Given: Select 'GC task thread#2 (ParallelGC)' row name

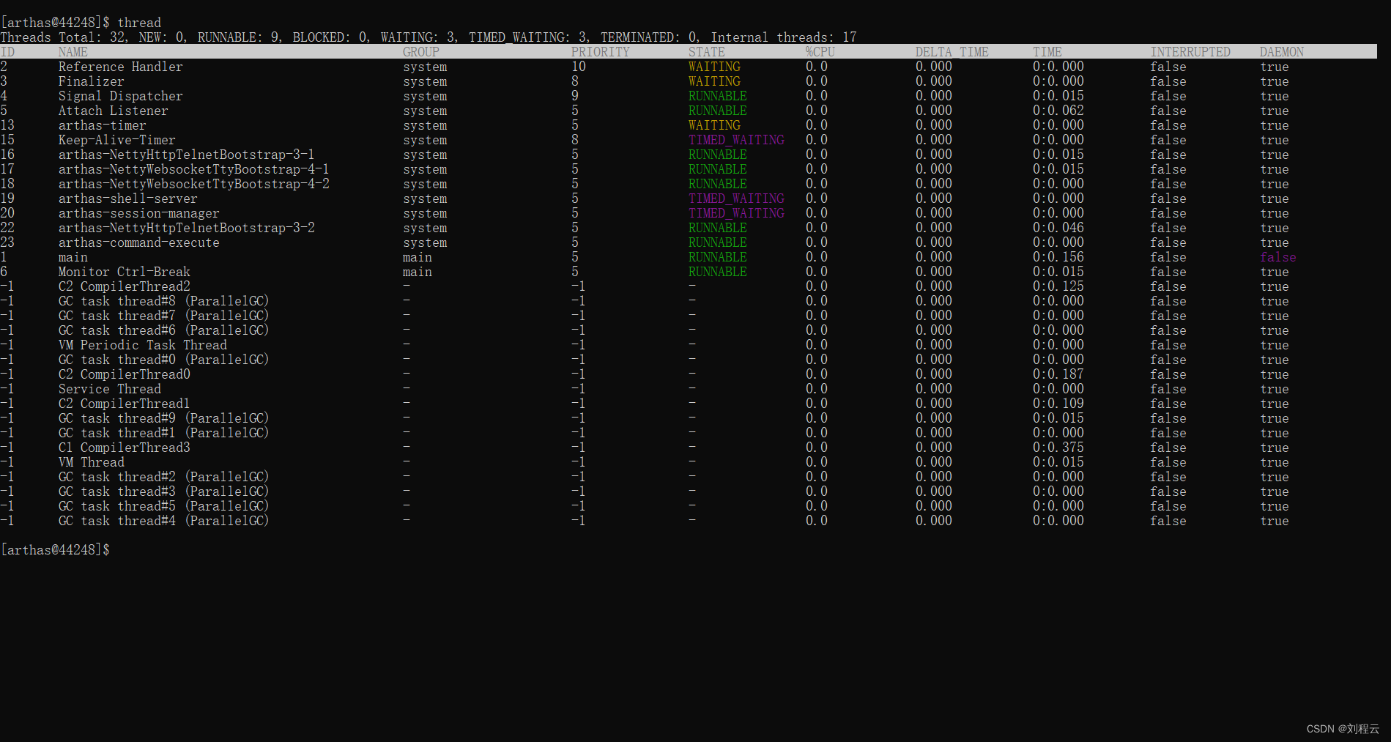Looking at the screenshot, I should 164,477.
